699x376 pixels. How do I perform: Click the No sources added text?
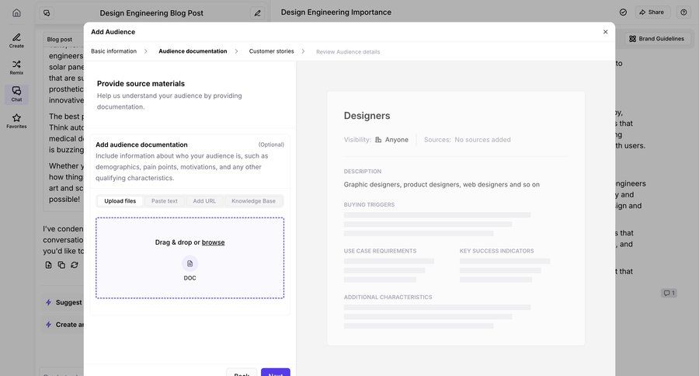click(483, 140)
